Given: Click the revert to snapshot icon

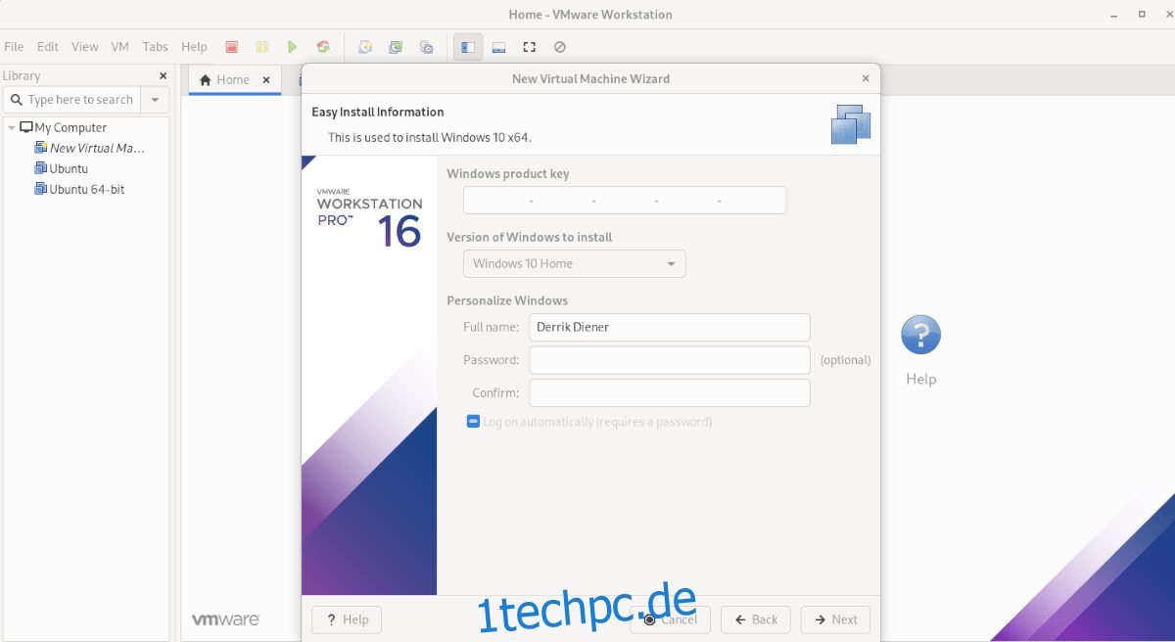Looking at the screenshot, I should pos(396,46).
